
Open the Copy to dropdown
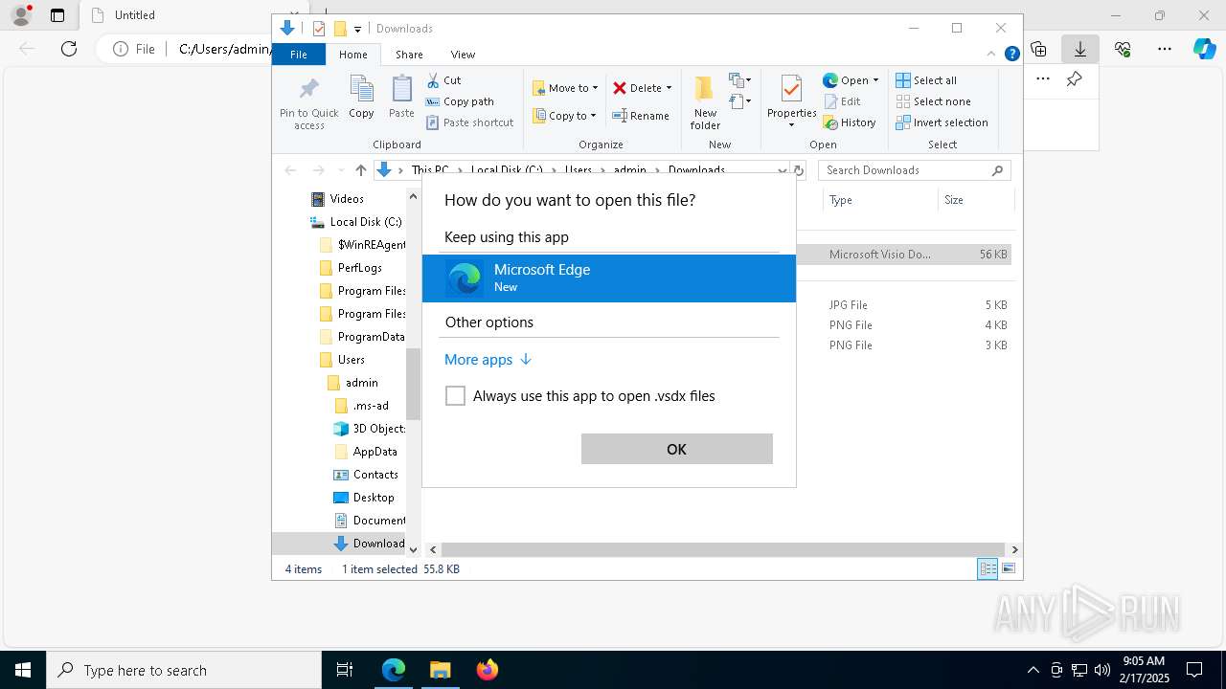click(564, 116)
